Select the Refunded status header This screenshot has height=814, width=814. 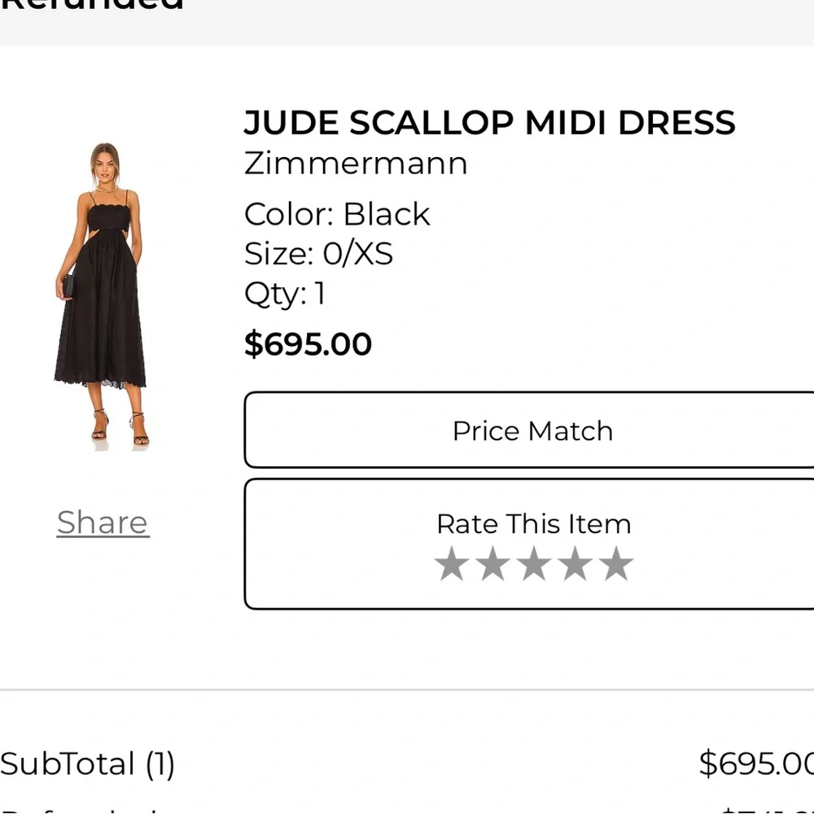[94, 7]
